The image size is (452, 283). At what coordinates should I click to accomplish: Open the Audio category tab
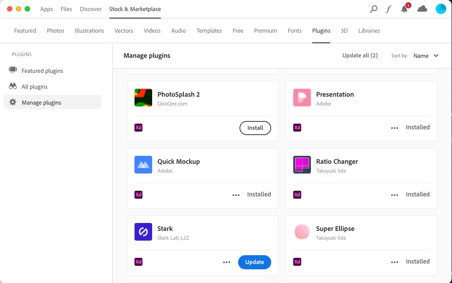point(179,30)
